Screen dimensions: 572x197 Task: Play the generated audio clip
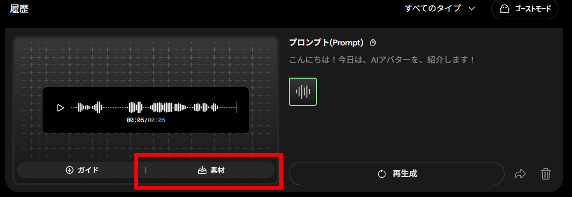click(x=60, y=108)
